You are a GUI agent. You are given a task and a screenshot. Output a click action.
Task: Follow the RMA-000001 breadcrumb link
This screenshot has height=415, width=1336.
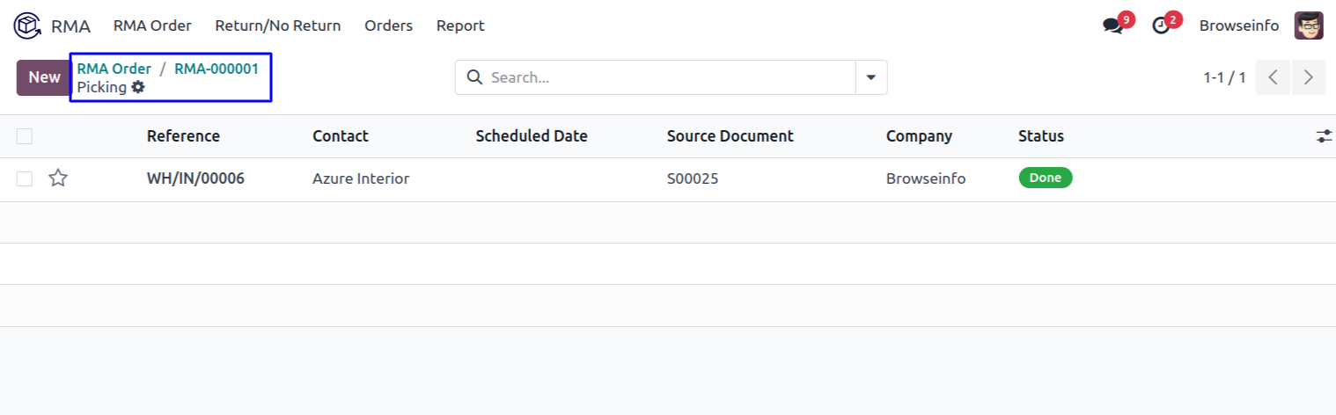coord(217,69)
